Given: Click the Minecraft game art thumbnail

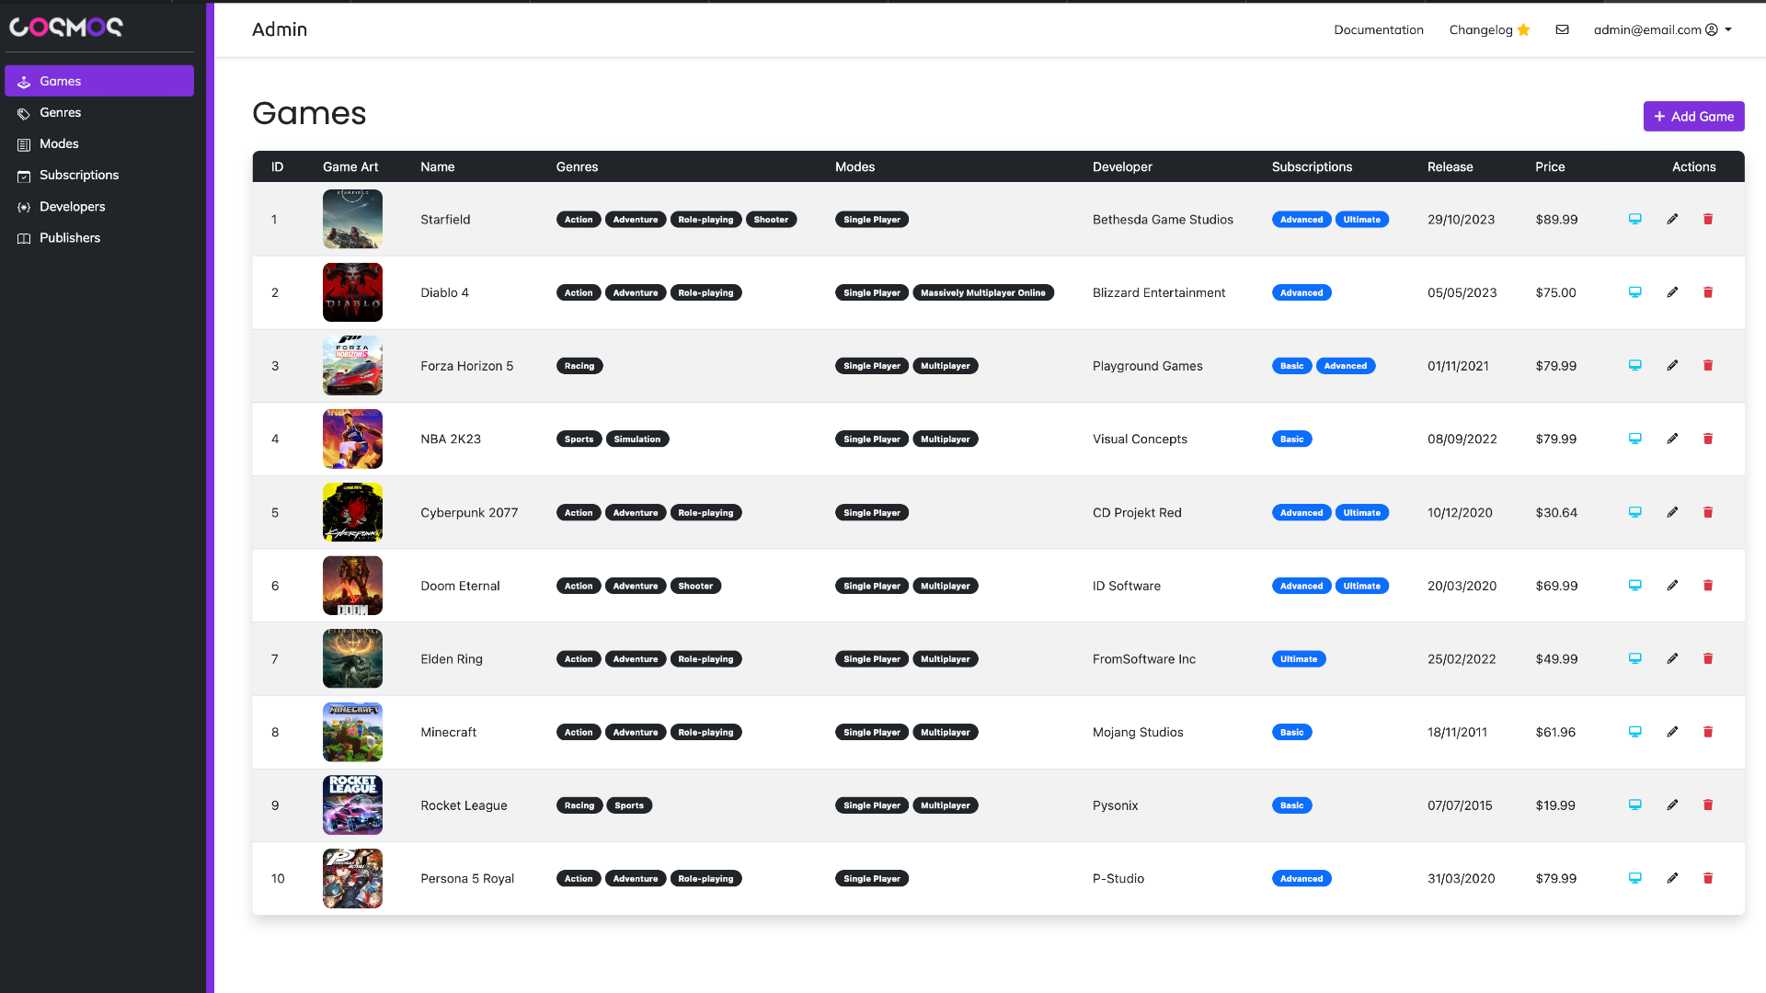Looking at the screenshot, I should [x=352, y=732].
